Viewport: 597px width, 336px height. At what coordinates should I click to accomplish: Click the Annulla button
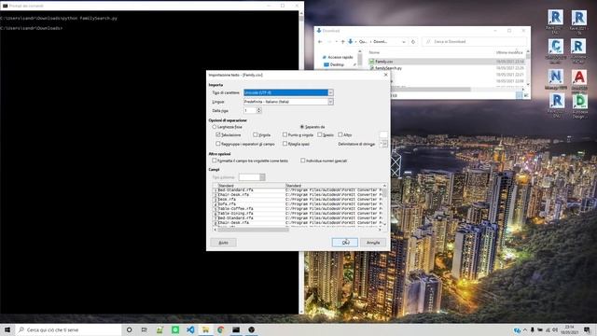point(373,243)
